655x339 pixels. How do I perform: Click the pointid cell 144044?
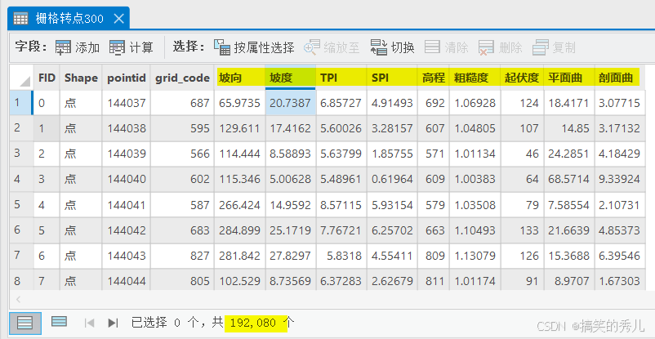pos(126,280)
